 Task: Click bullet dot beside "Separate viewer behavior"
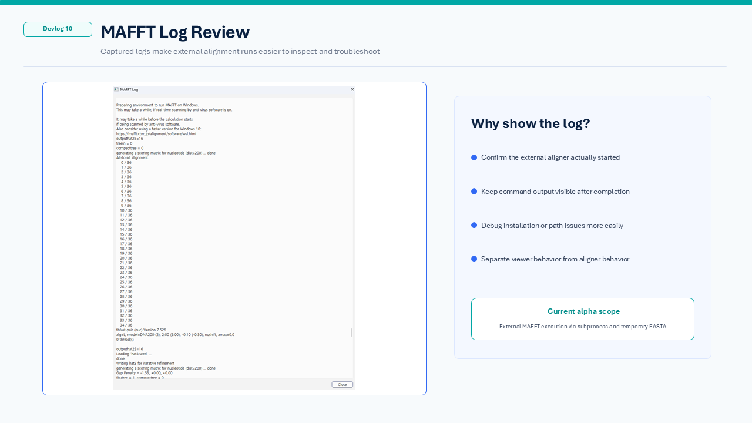coord(474,259)
